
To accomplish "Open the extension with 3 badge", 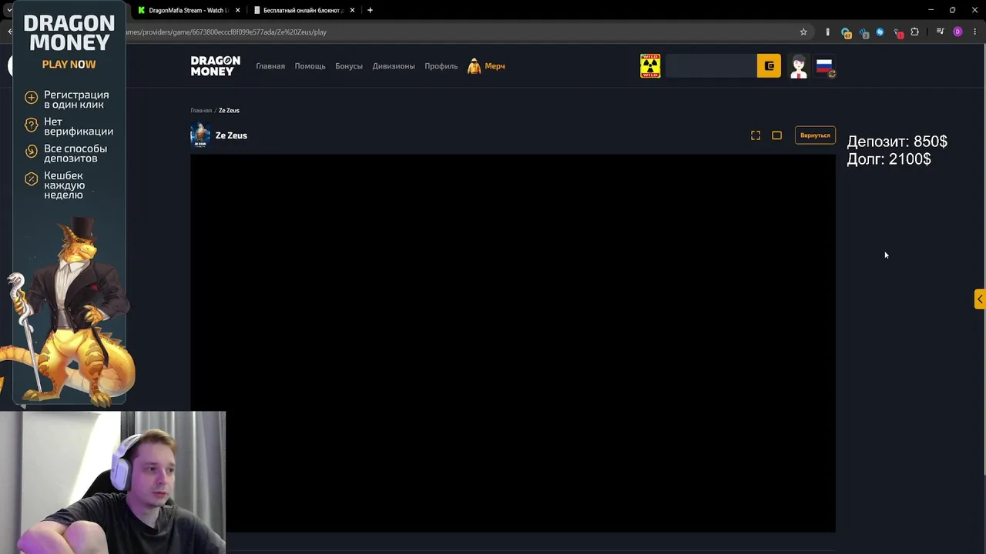I will tap(864, 32).
